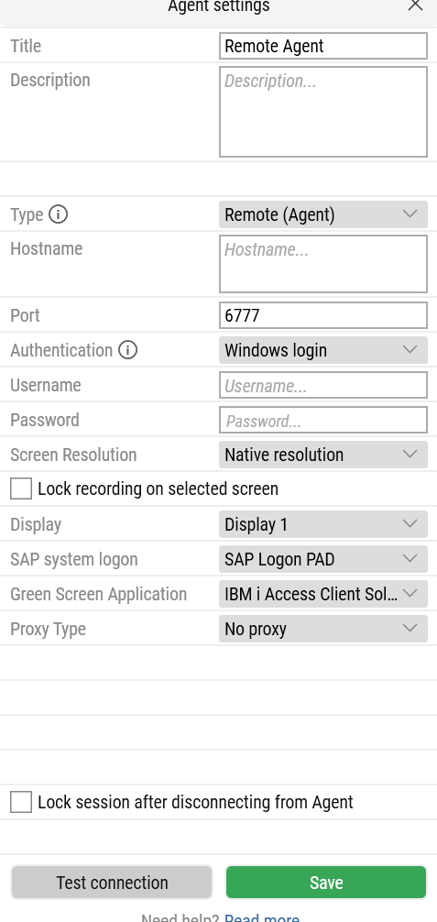Tick Lock session after disconnecting from Agent

click(x=21, y=802)
